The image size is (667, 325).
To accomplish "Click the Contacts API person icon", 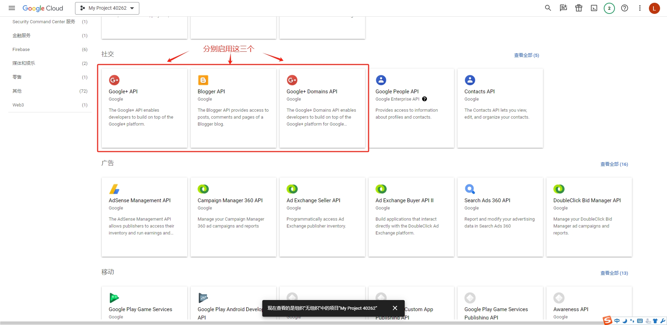I will (470, 80).
